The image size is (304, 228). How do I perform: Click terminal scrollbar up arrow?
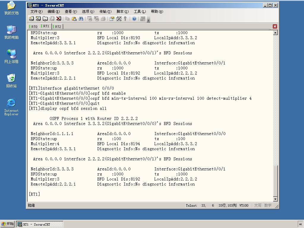pos(275,33)
